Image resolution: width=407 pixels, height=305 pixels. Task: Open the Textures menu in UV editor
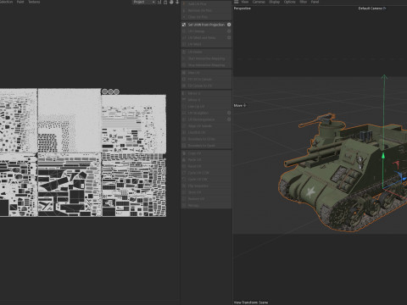[x=34, y=2]
